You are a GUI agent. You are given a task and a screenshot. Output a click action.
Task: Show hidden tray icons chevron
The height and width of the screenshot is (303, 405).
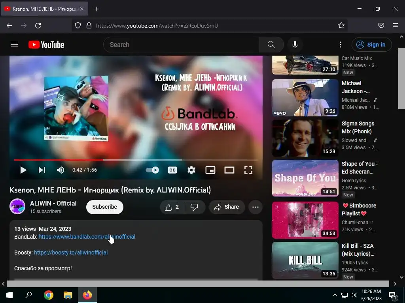coord(335,295)
